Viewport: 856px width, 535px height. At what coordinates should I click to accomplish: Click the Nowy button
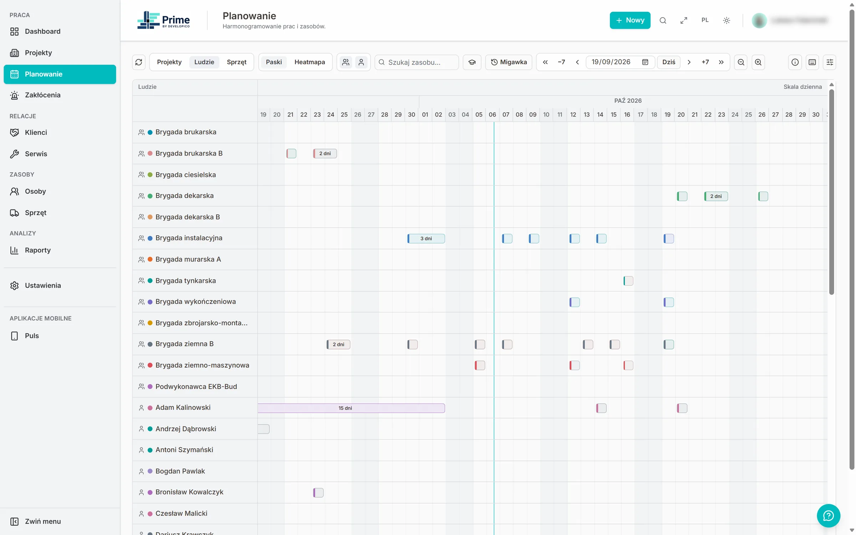coord(630,20)
